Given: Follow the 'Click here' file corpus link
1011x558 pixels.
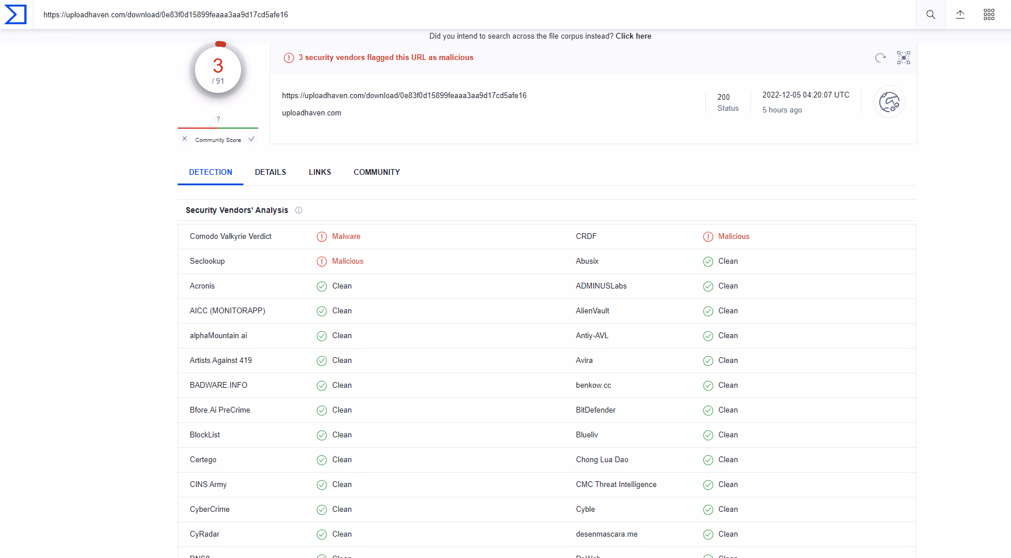Looking at the screenshot, I should [633, 36].
